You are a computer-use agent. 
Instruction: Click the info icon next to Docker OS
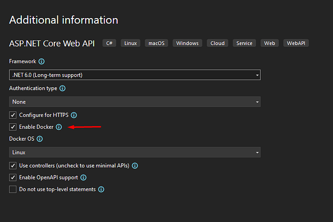(39, 139)
